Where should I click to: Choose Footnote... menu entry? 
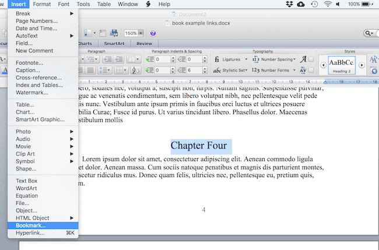coord(43,63)
